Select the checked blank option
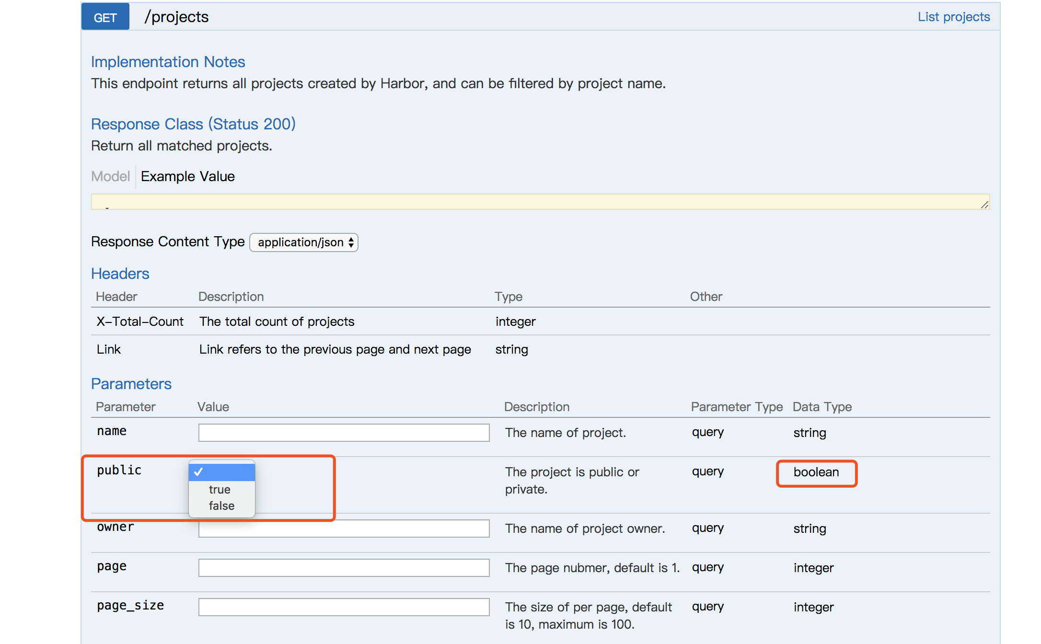Screen dimensions: 1041x644 (x=222, y=472)
